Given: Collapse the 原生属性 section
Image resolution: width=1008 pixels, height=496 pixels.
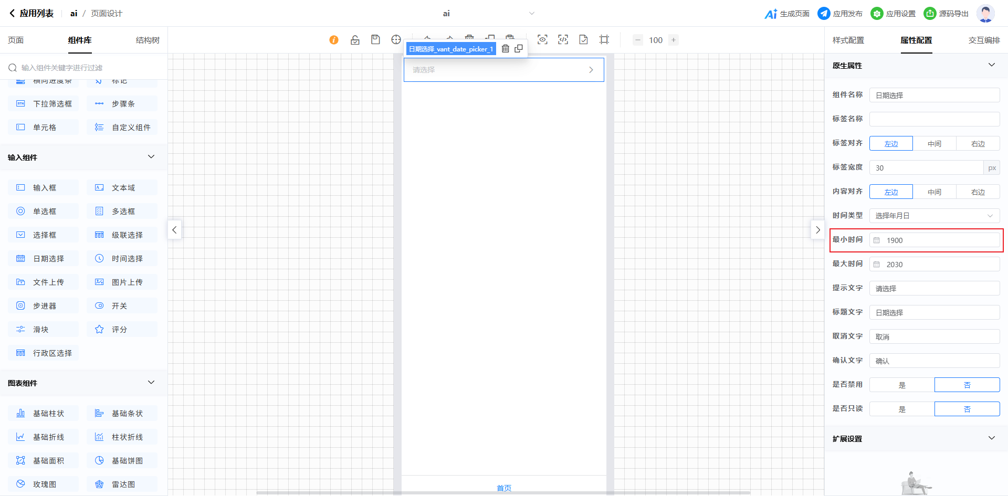Looking at the screenshot, I should coord(991,65).
